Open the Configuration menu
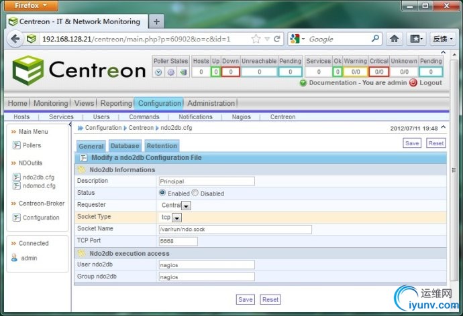The image size is (463, 316). pyautogui.click(x=159, y=103)
